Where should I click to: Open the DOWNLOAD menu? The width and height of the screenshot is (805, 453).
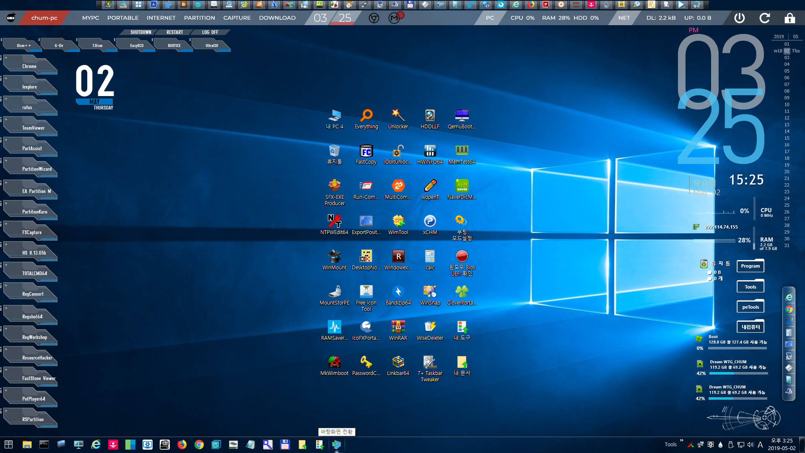point(277,18)
